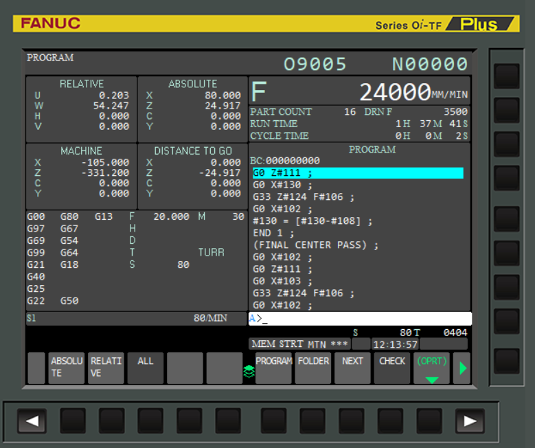Select the RELATIVE soft key on screen

tap(106, 368)
